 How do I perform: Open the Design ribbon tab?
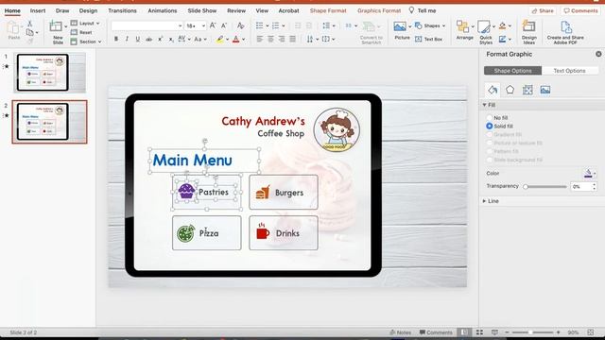point(88,10)
